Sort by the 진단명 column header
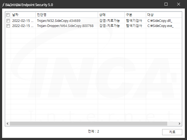This screenshot has width=187, height=140. (x=67, y=15)
